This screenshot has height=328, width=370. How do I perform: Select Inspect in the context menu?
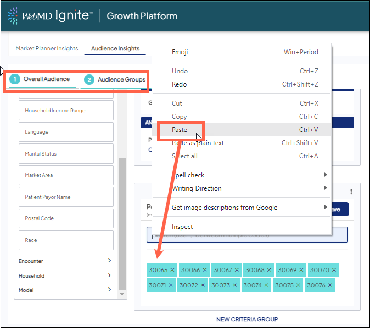point(182,227)
